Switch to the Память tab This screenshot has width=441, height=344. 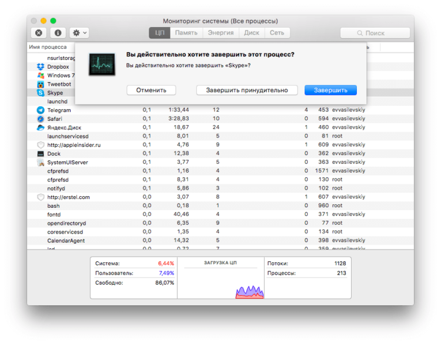(x=186, y=33)
